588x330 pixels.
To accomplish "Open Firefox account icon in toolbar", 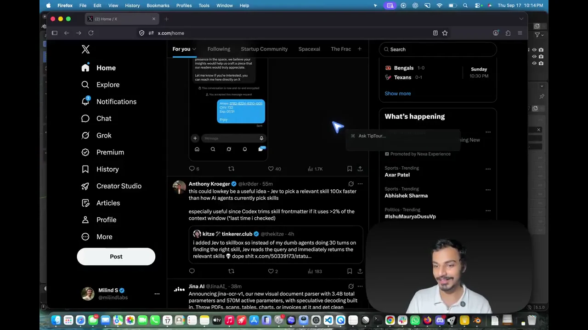I will [x=496, y=33].
